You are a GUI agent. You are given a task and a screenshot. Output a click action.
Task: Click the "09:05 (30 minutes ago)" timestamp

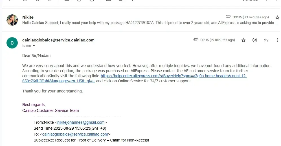coord(251,17)
